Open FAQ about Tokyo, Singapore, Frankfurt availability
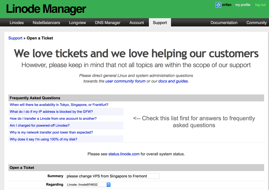Image resolution: width=269 pixels, height=190 pixels. [59, 105]
